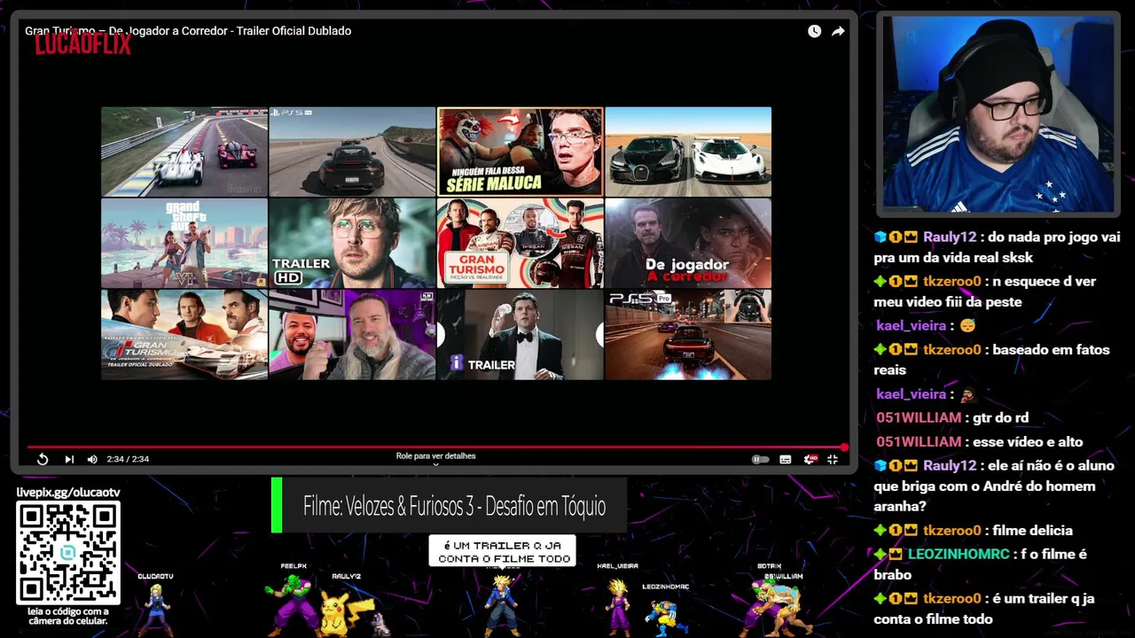Image resolution: width=1135 pixels, height=638 pixels.
Task: Click chat message 'n esquece d ver'
Action: click(x=986, y=292)
